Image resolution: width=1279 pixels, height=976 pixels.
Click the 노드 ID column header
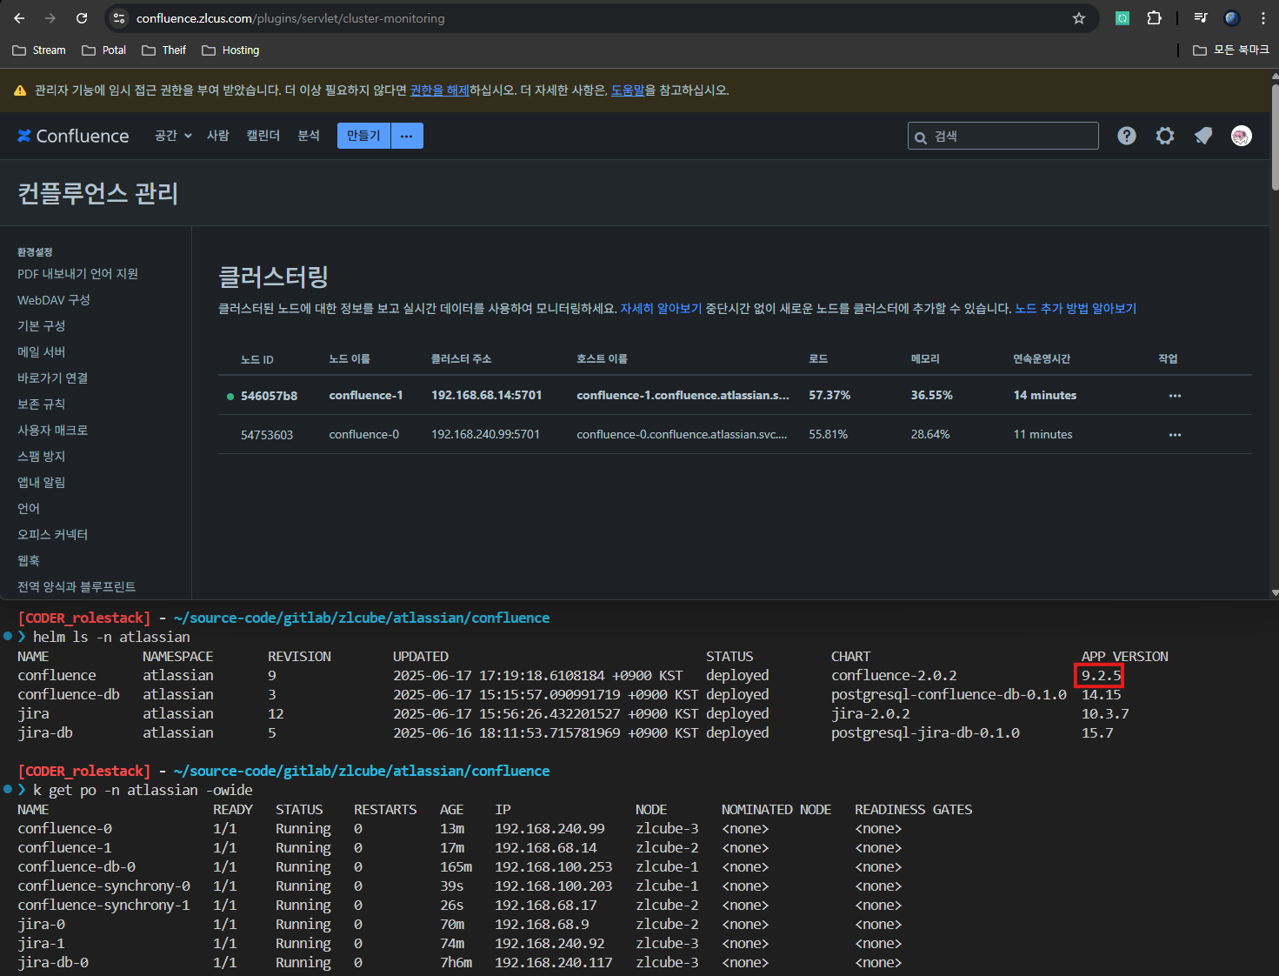click(x=257, y=359)
